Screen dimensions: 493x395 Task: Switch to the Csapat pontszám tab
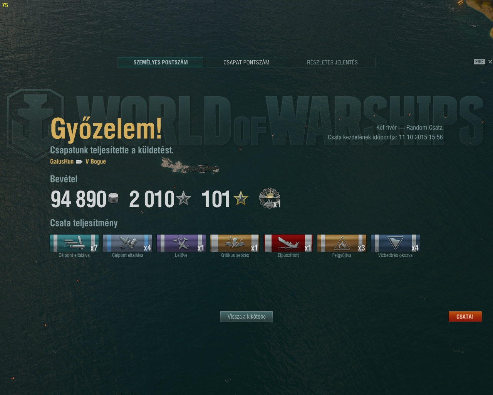coord(246,62)
